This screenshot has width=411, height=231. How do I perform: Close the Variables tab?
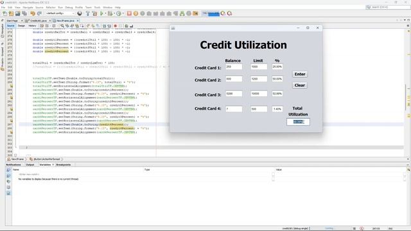coord(53,165)
